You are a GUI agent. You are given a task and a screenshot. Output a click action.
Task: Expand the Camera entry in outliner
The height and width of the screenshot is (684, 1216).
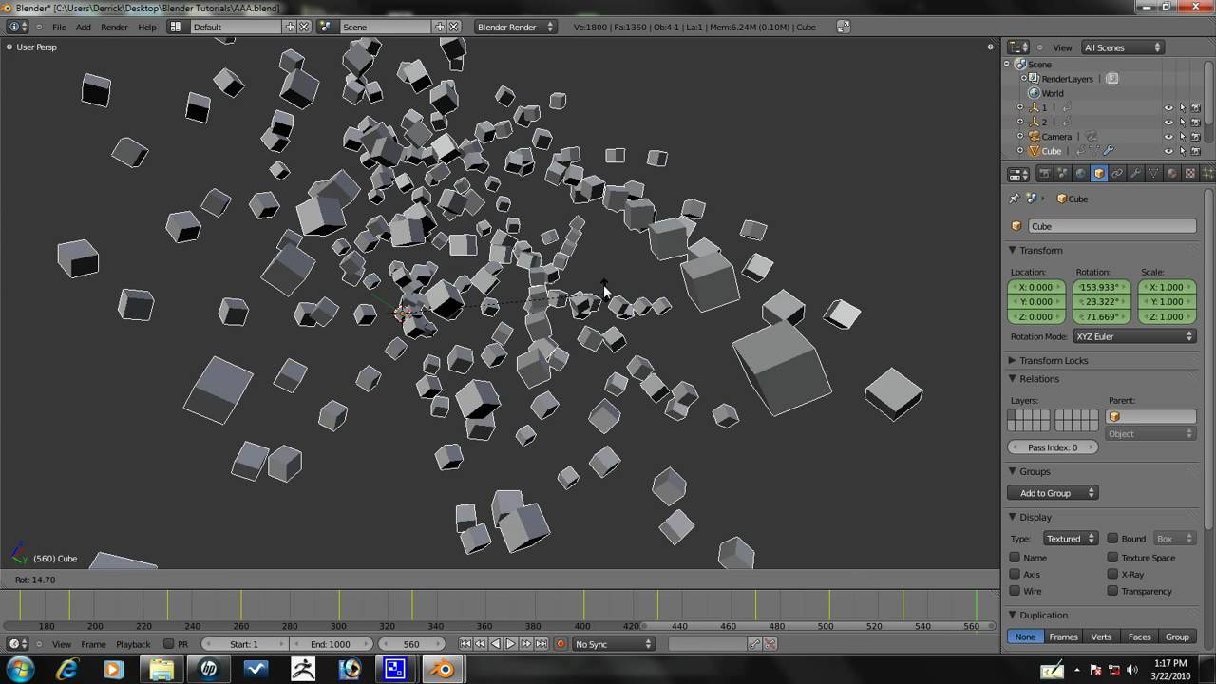pos(1020,137)
